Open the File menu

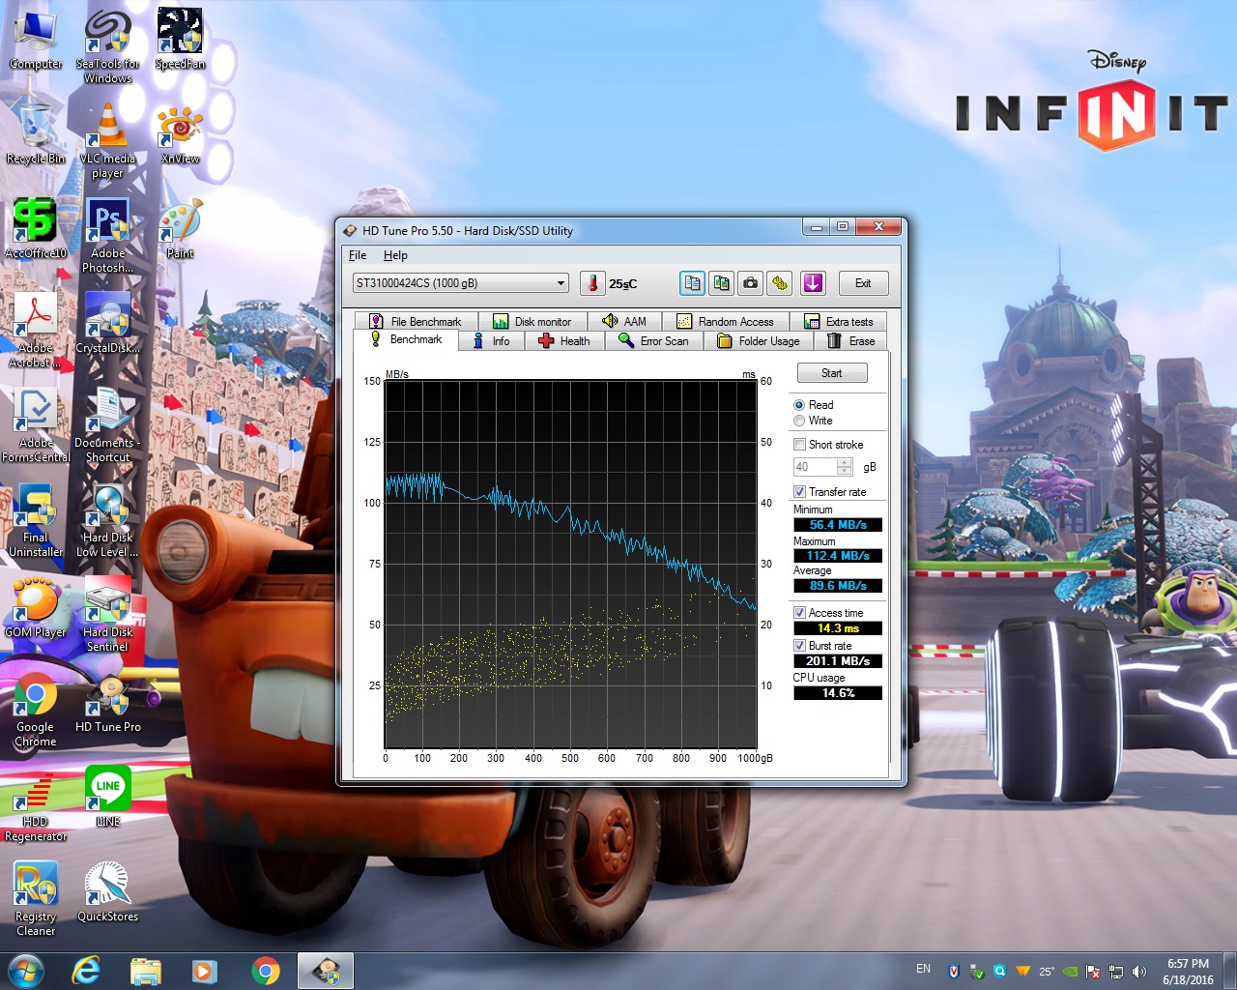click(358, 255)
